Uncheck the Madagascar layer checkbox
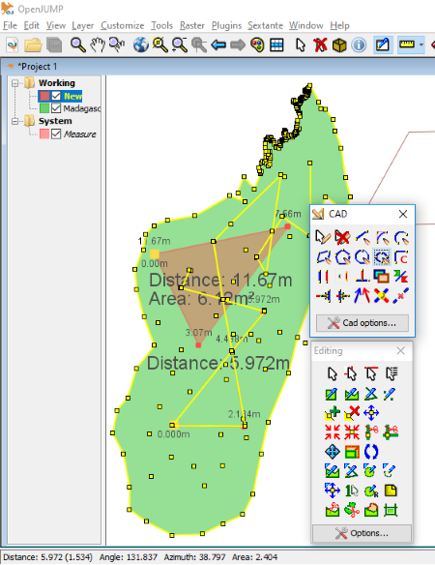 pos(56,108)
